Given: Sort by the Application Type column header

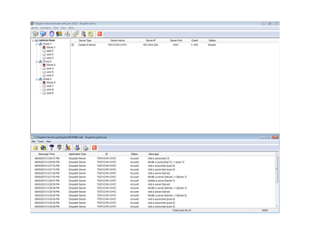Looking at the screenshot, I should pos(78,154).
